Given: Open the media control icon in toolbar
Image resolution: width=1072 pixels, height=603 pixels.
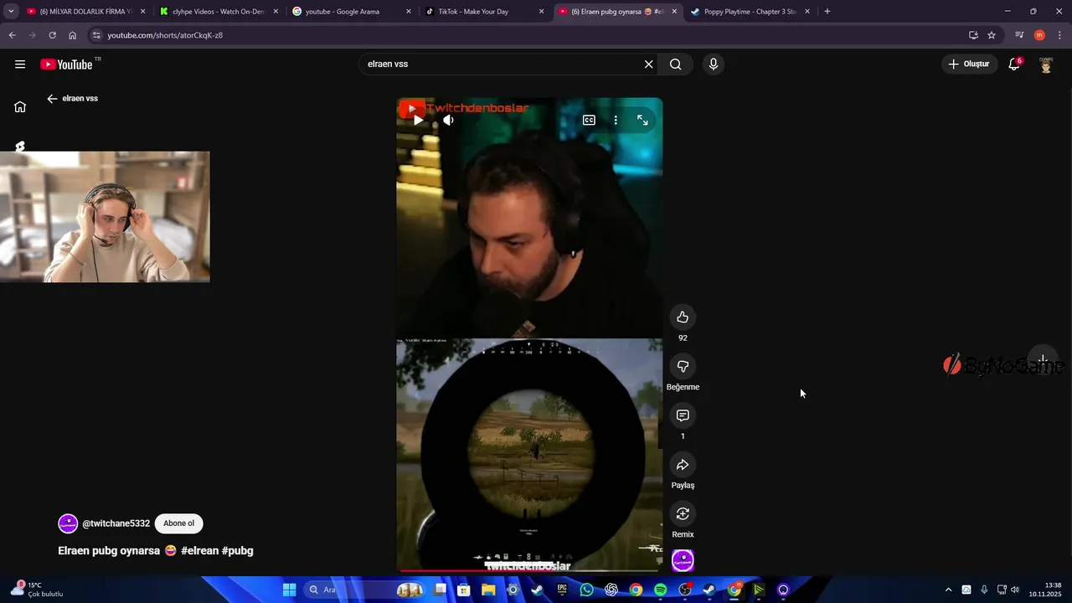Looking at the screenshot, I should [x=1019, y=35].
